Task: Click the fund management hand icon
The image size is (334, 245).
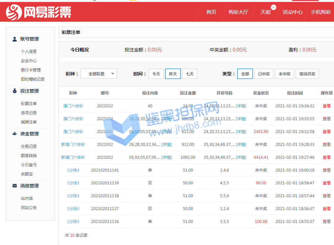Action: coord(14,134)
